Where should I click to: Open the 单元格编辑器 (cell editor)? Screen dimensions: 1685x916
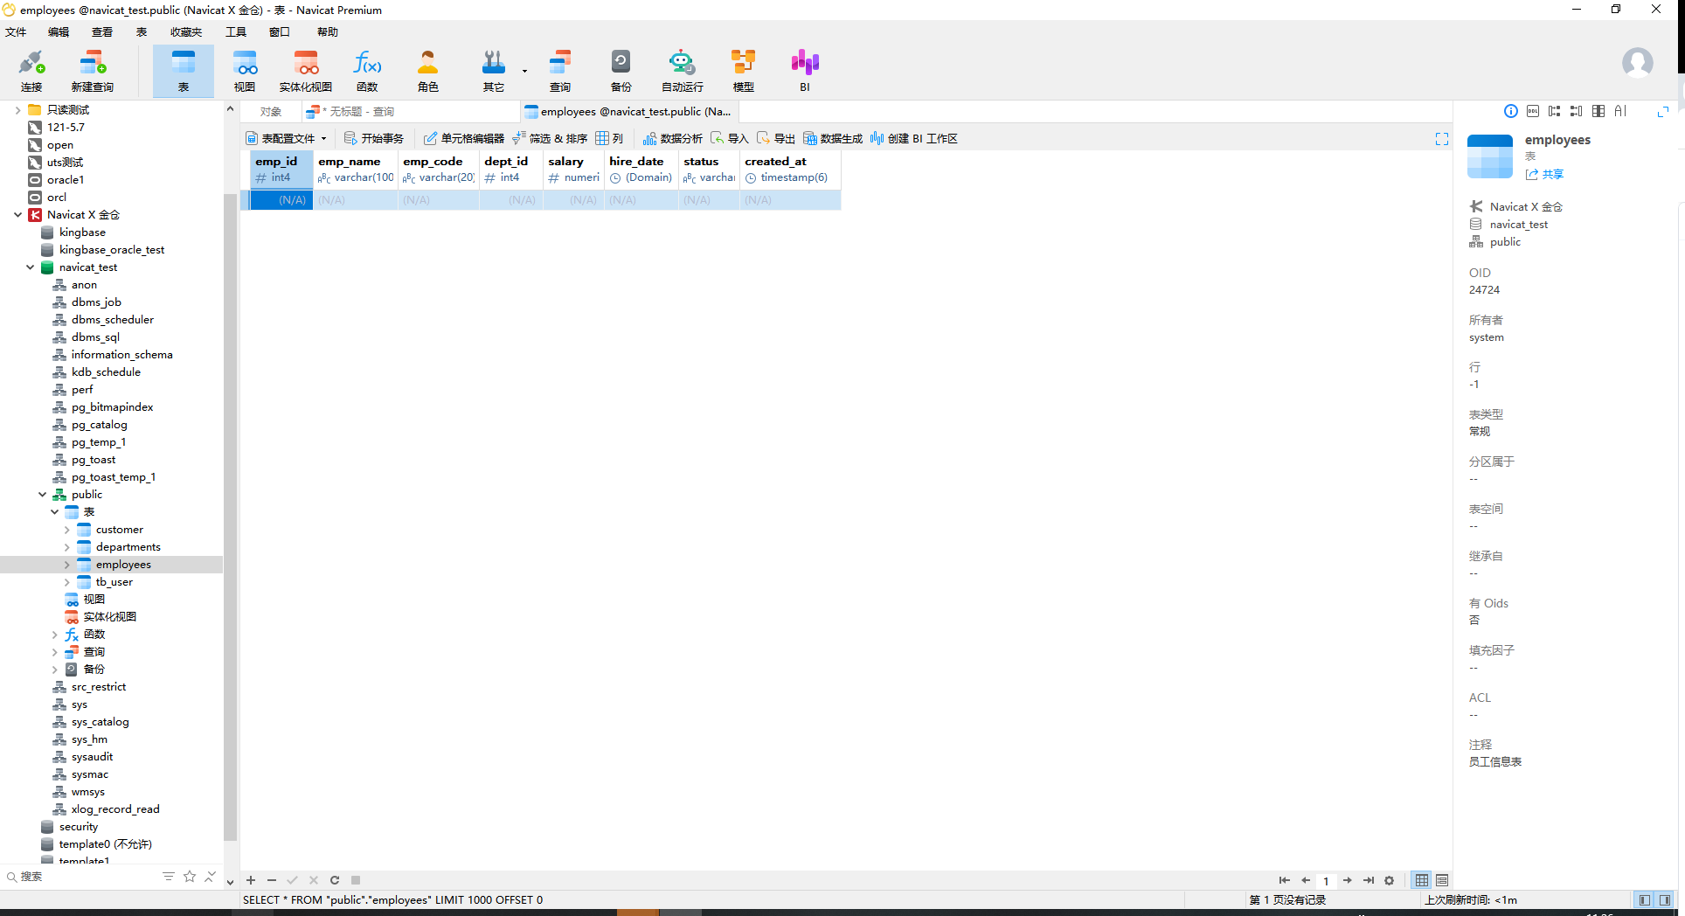coord(464,139)
